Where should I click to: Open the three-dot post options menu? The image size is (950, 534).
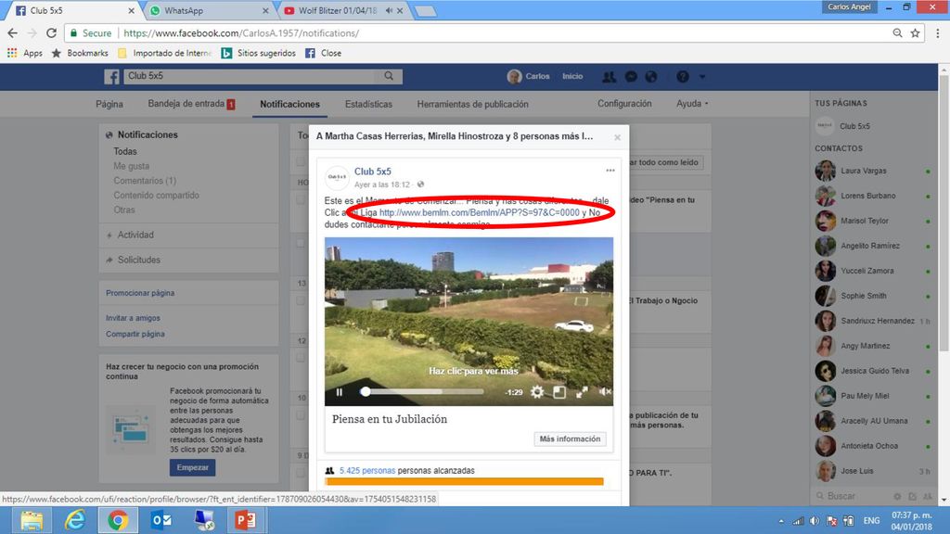(610, 171)
